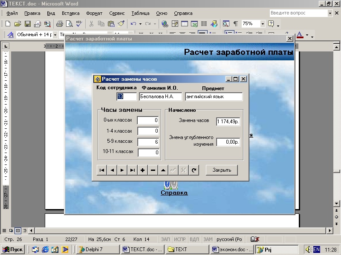Open the Файл menu
Viewport: 341px width, 255px height.
pyautogui.click(x=12, y=13)
